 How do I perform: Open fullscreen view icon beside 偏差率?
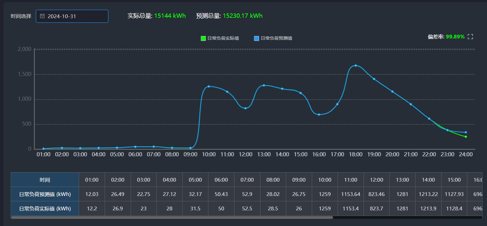tap(470, 37)
